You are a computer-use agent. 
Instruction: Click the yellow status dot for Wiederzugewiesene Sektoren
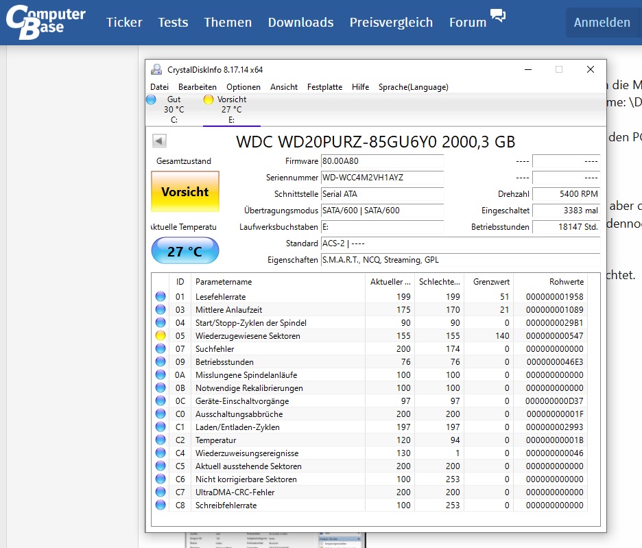click(160, 336)
